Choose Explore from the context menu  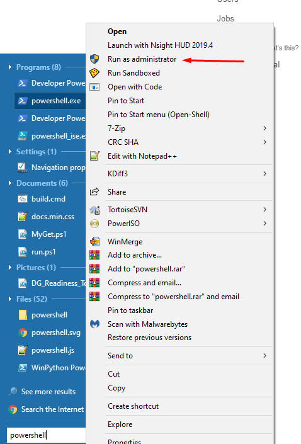tap(120, 424)
